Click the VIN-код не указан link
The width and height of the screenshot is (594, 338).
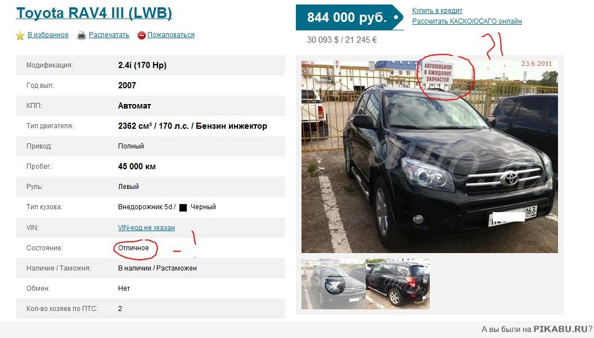[146, 228]
